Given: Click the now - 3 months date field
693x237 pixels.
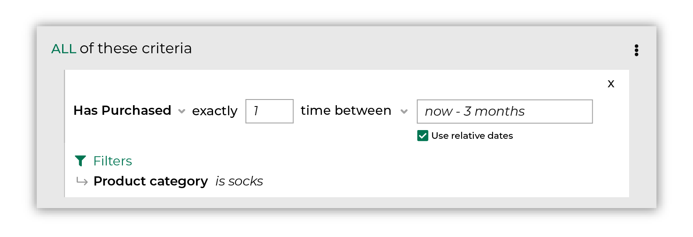Looking at the screenshot, I should [x=504, y=112].
